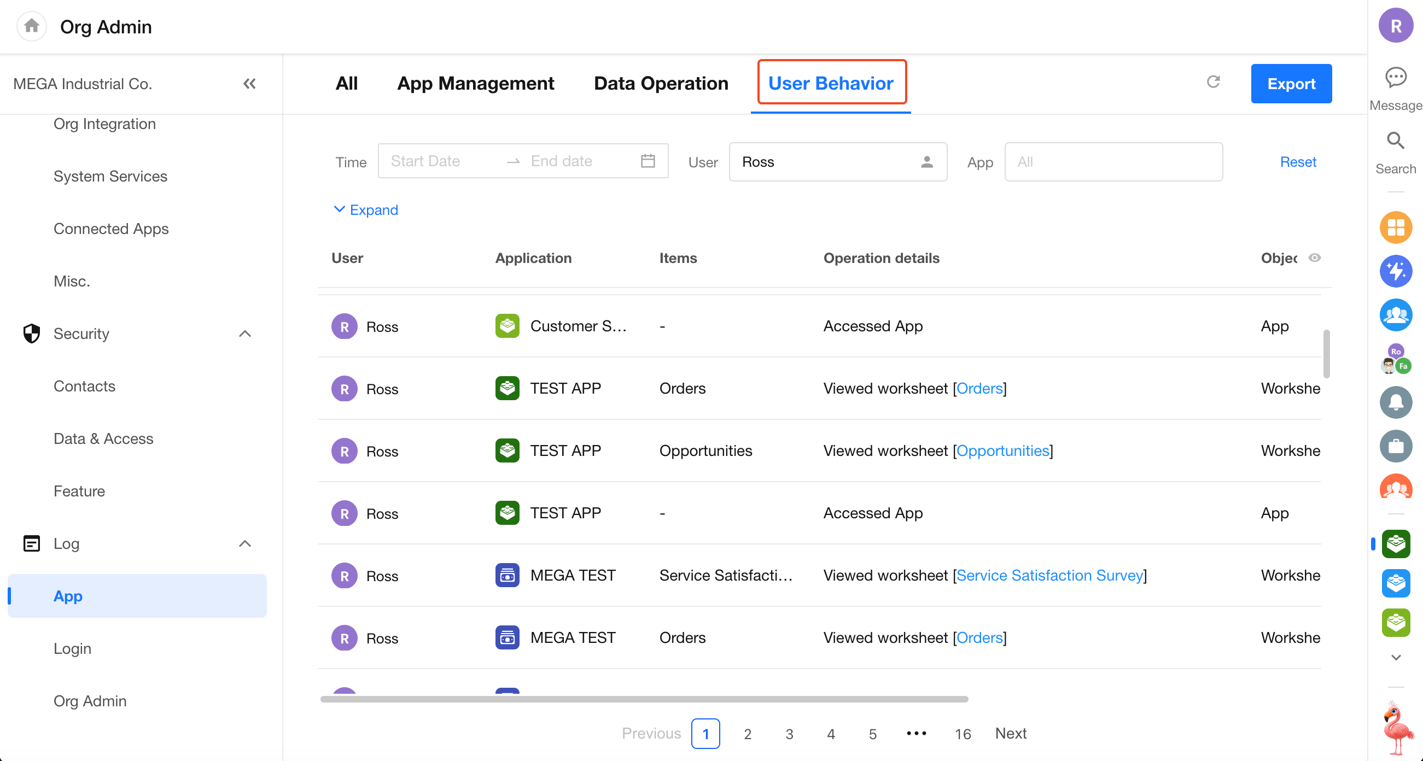Click the calendar icon in Time field
Viewport: 1423px width, 761px height.
click(648, 161)
